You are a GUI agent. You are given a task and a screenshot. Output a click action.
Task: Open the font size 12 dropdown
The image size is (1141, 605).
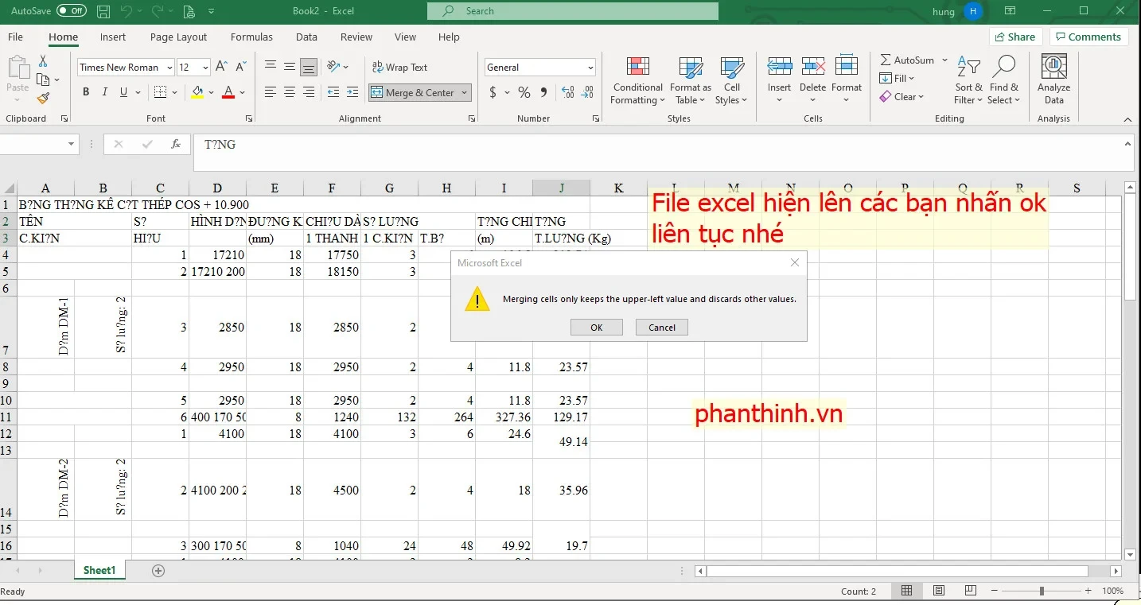click(x=205, y=68)
